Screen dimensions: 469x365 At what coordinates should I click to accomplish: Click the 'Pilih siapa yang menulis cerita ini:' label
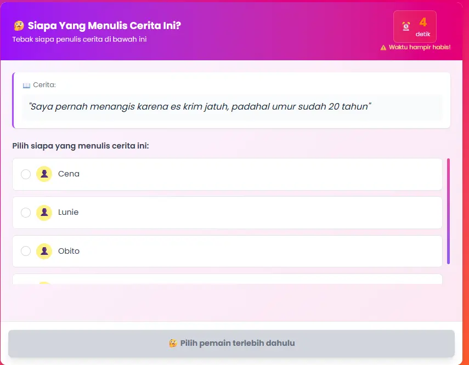(81, 146)
